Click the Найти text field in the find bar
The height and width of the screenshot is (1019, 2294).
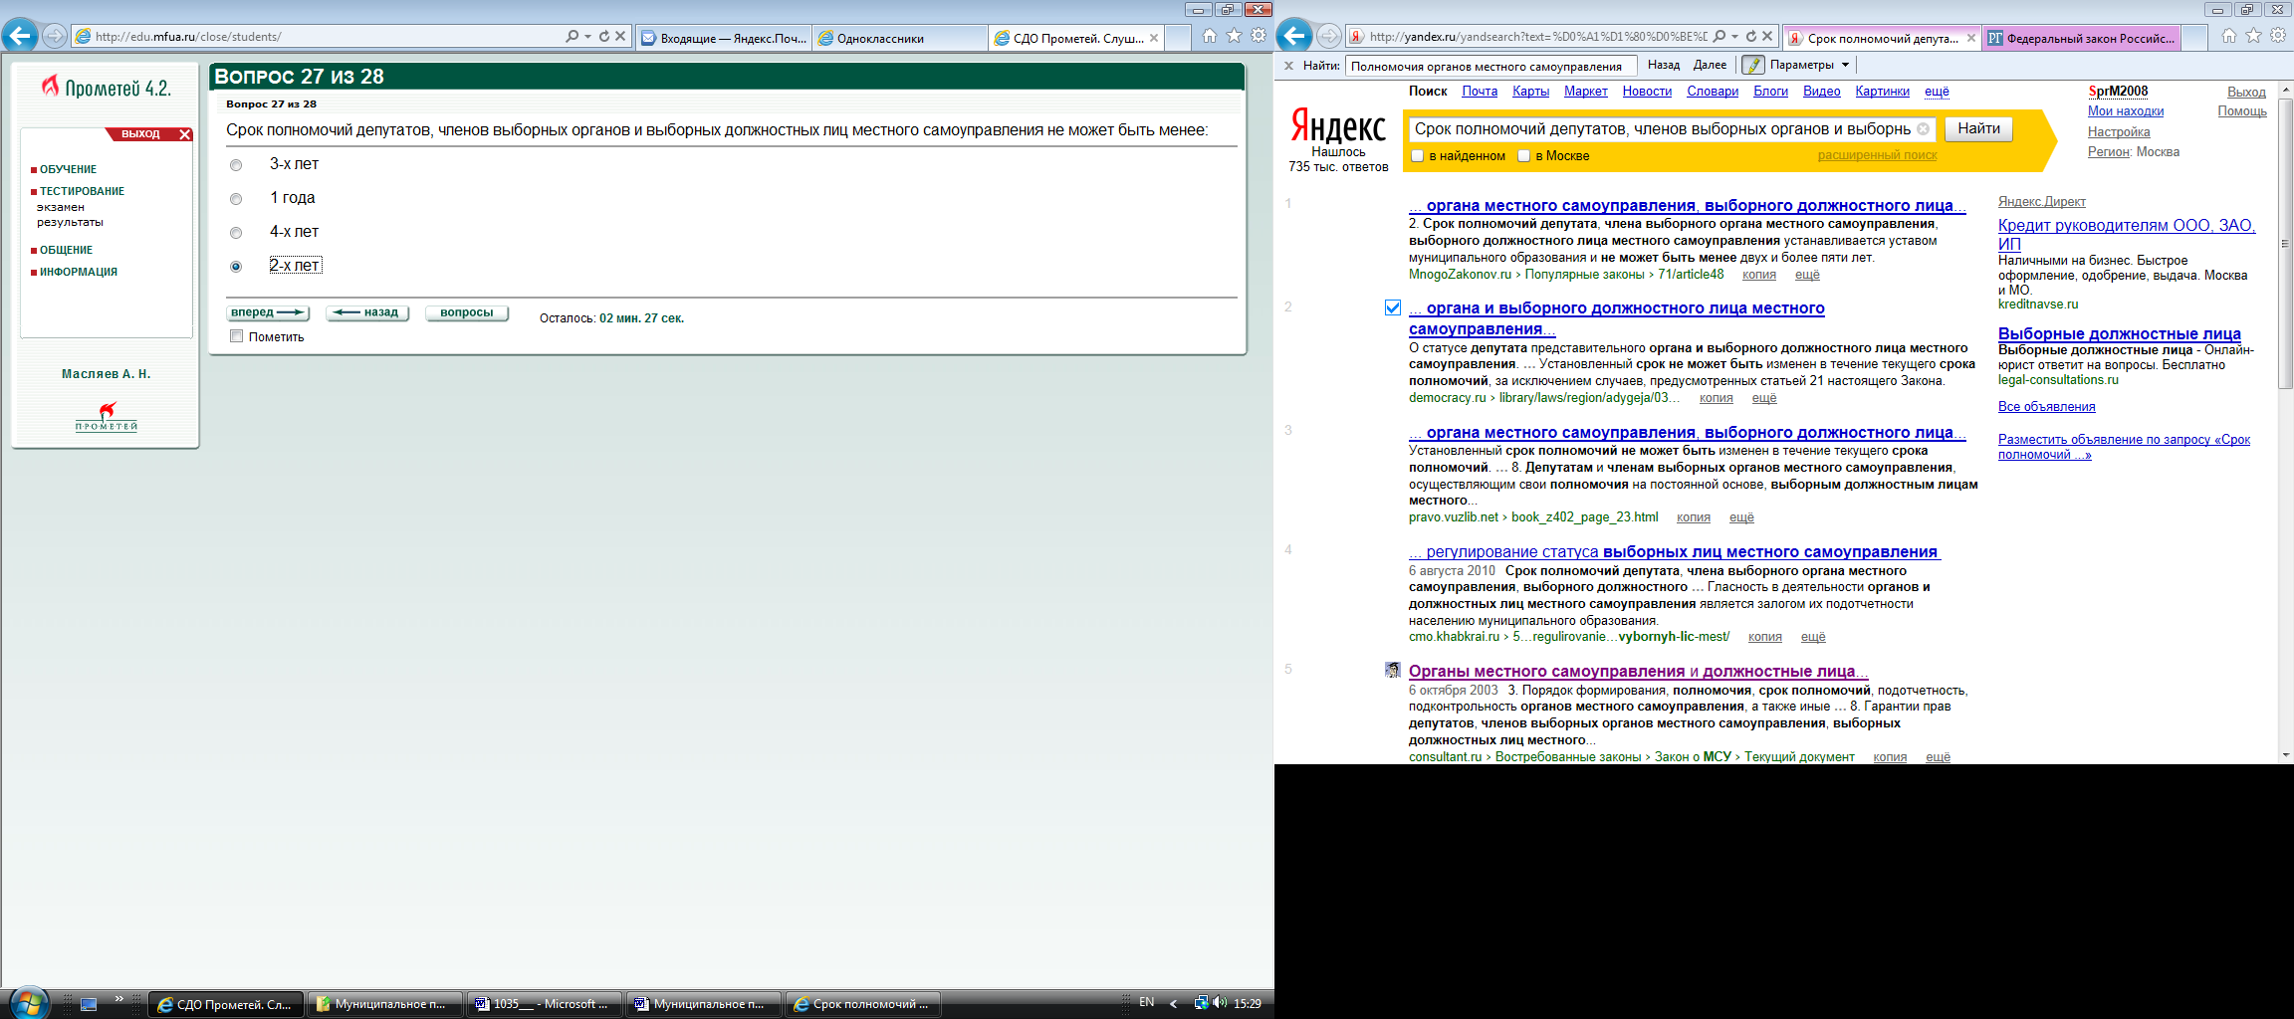[x=1491, y=66]
